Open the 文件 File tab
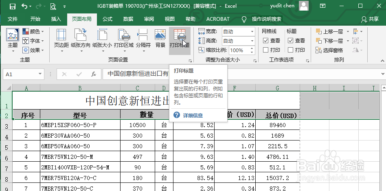This screenshot has height=191, width=386. (13, 19)
